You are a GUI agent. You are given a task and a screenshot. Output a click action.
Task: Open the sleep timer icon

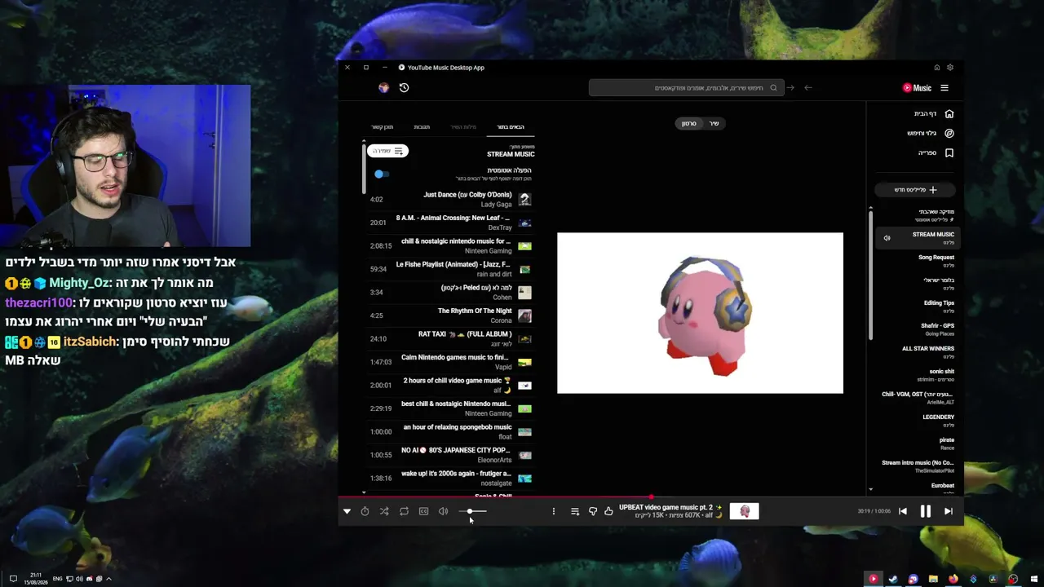365,511
